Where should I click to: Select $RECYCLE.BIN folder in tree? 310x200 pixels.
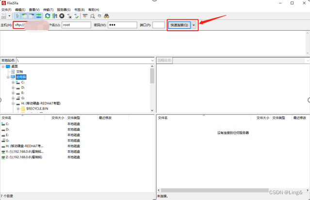pos(37,109)
